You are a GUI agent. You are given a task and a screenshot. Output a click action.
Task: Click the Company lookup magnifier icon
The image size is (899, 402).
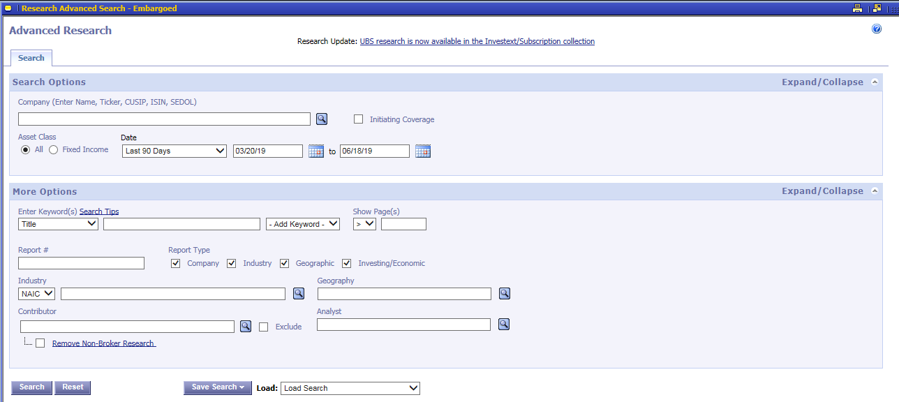click(322, 119)
